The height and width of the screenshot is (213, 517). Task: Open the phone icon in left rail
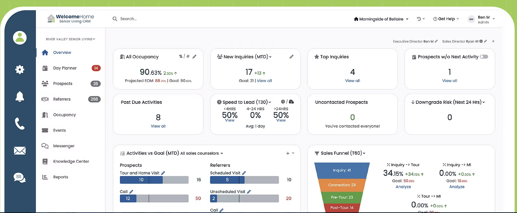pos(20,124)
